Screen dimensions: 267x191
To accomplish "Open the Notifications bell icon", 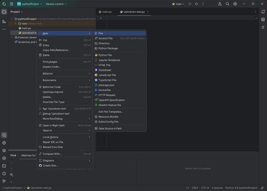I will 263,11.
